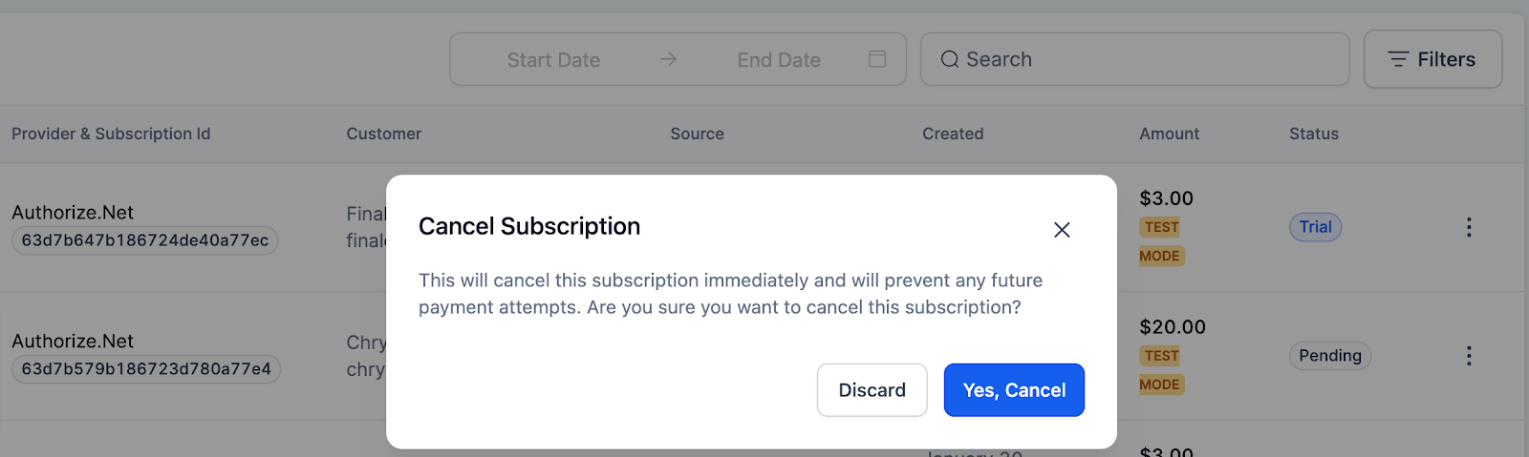1529x457 pixels.
Task: Click the Discard button
Action: point(872,390)
